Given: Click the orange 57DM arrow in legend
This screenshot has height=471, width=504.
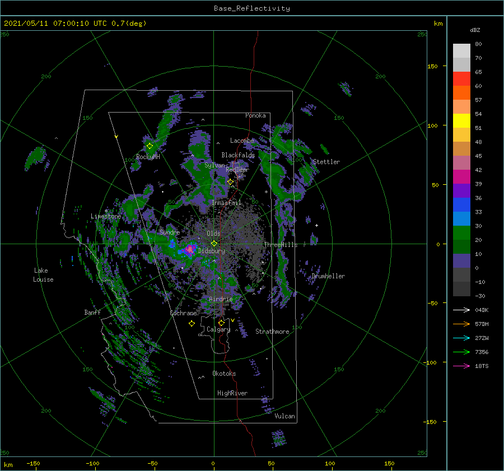Looking at the screenshot, I should click(461, 324).
